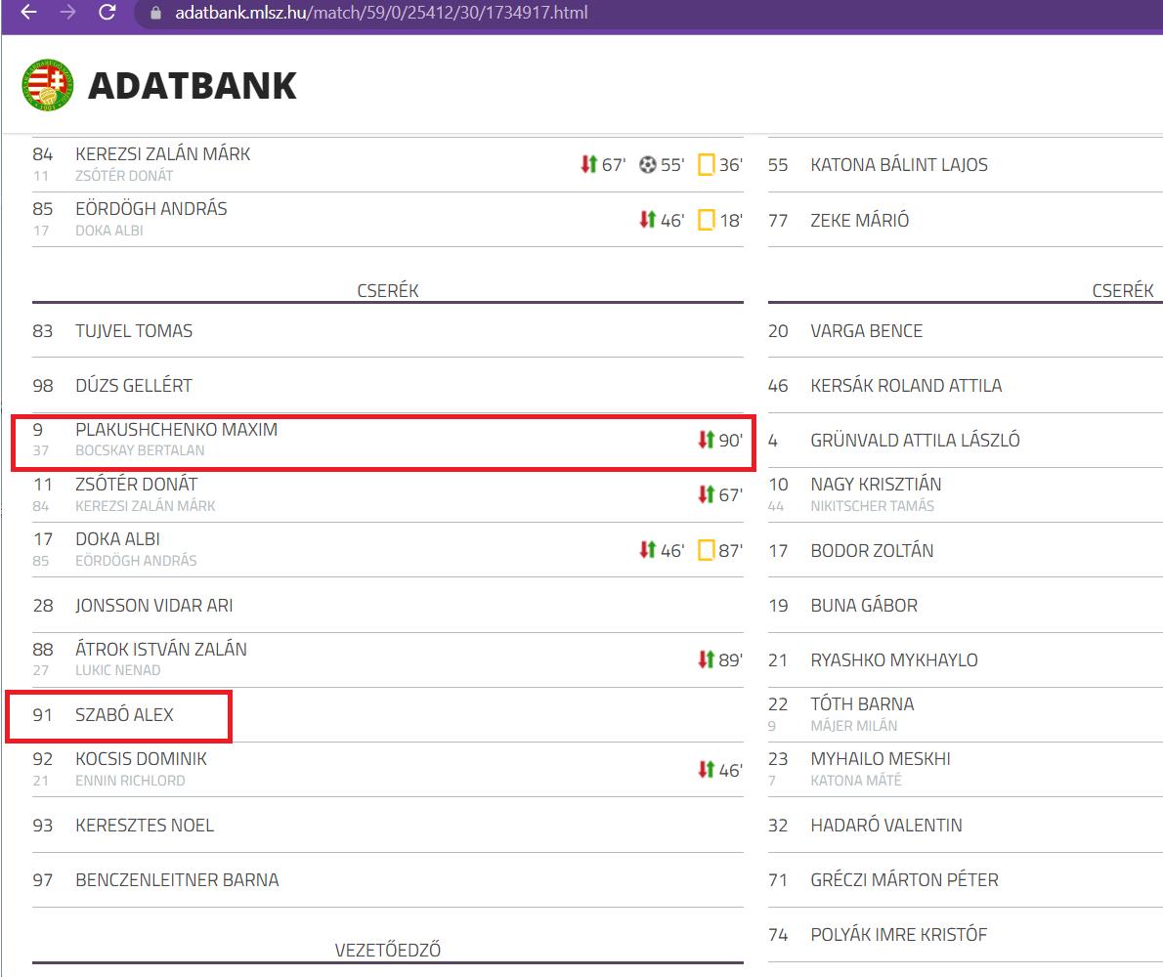The width and height of the screenshot is (1163, 977).
Task: Click the padlock site info icon
Action: pyautogui.click(x=155, y=13)
